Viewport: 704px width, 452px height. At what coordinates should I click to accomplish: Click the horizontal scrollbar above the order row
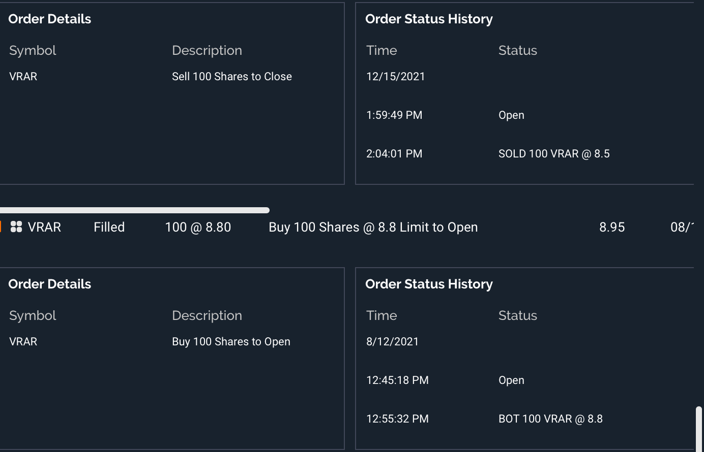135,210
